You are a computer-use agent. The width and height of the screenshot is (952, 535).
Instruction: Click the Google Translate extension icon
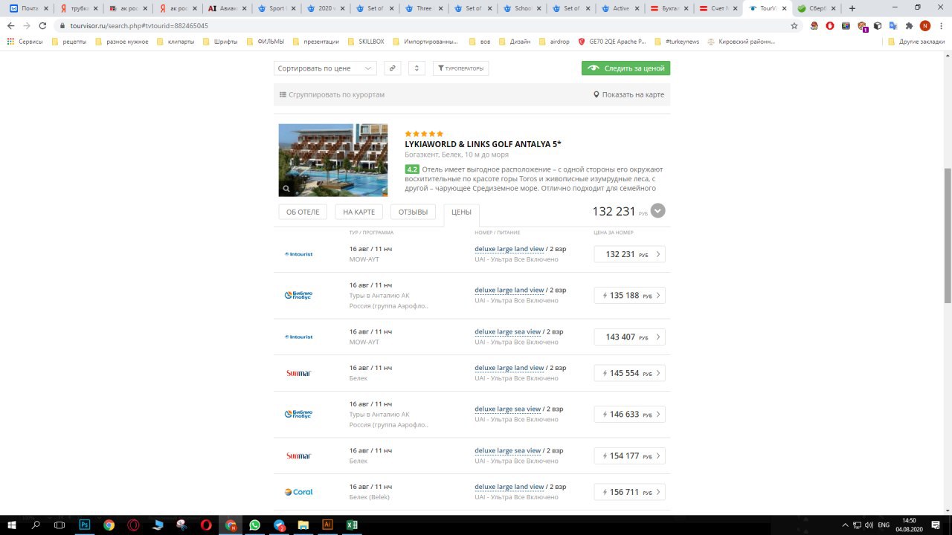click(892, 25)
